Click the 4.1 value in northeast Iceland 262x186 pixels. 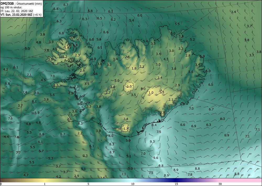[166, 59]
